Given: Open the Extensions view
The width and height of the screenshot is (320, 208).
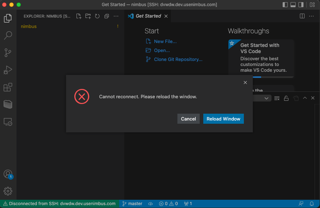Looking at the screenshot, I should click(8, 87).
